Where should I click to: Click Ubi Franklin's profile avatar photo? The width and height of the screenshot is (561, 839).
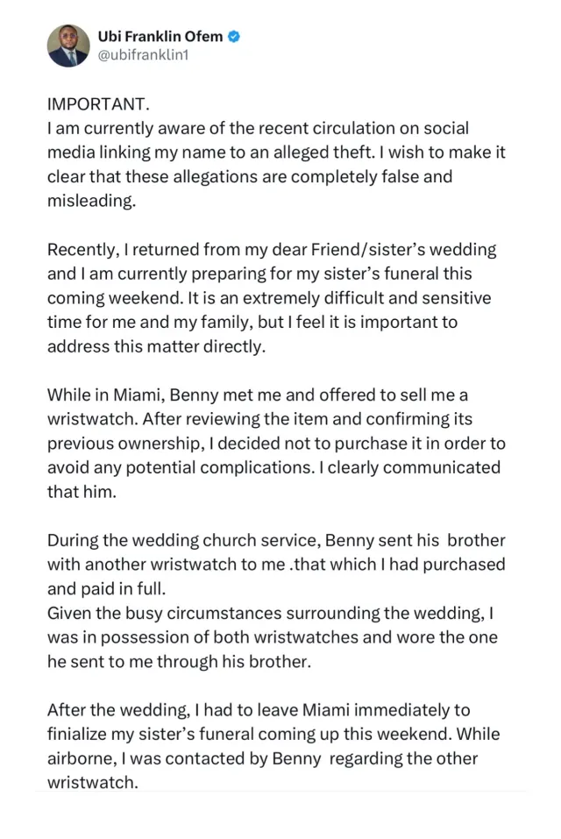(x=68, y=46)
